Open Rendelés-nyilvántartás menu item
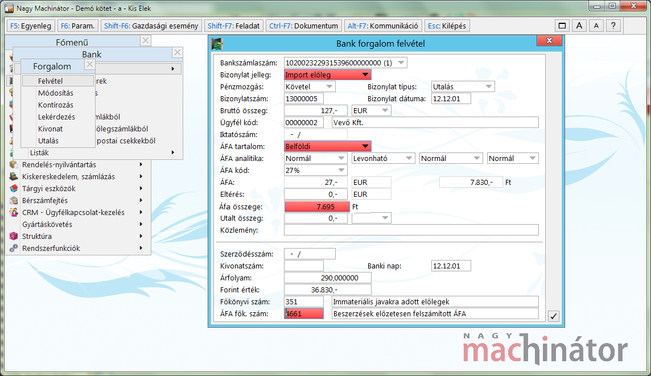This screenshot has width=651, height=376. 79,165
